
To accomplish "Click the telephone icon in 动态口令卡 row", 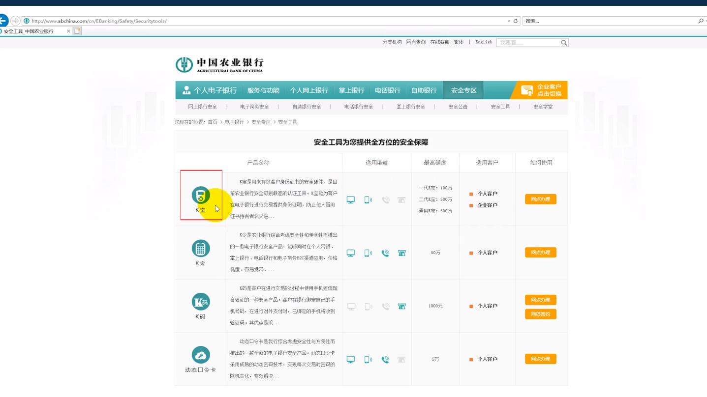I will [x=386, y=360].
